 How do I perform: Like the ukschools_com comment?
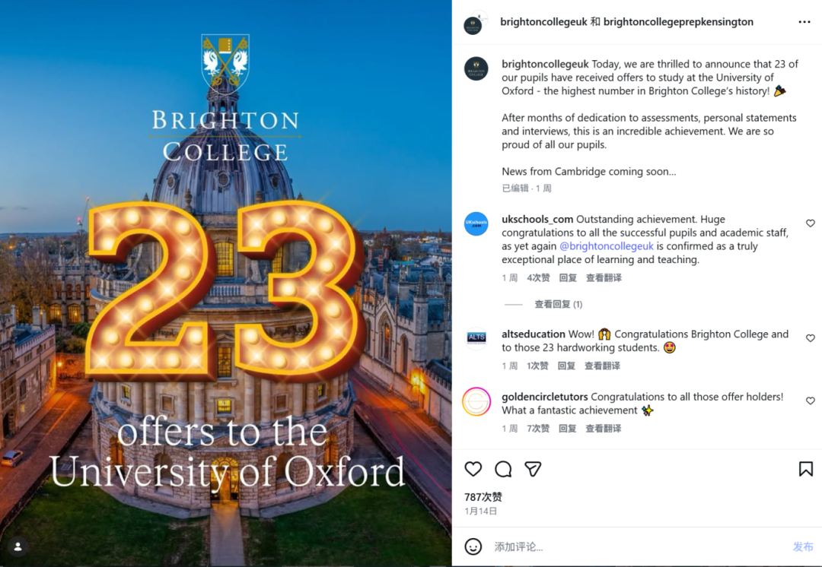(x=810, y=223)
